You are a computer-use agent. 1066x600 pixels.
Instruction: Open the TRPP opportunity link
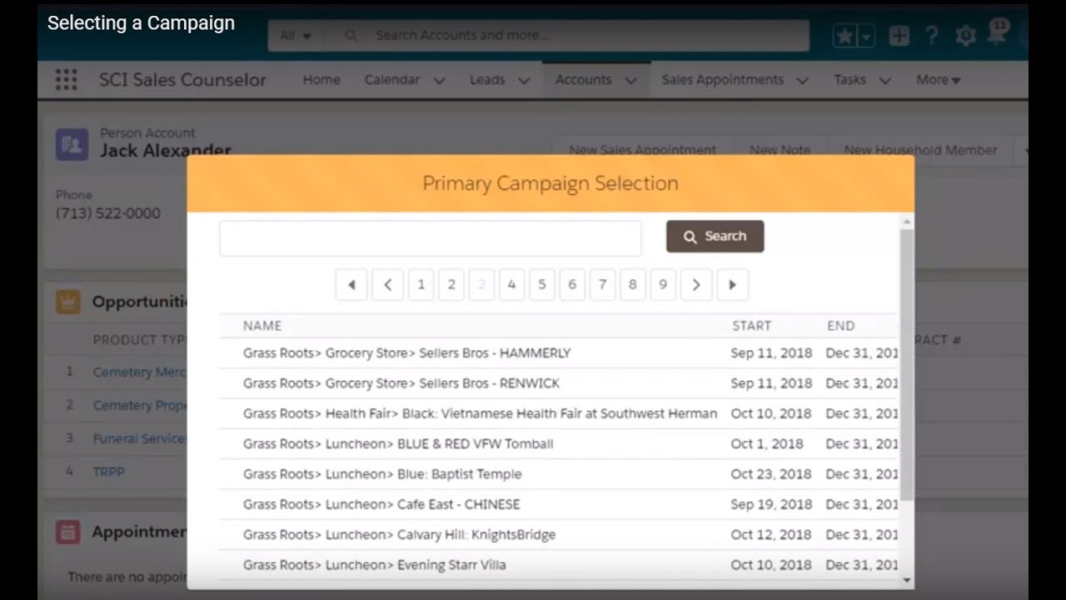click(109, 472)
